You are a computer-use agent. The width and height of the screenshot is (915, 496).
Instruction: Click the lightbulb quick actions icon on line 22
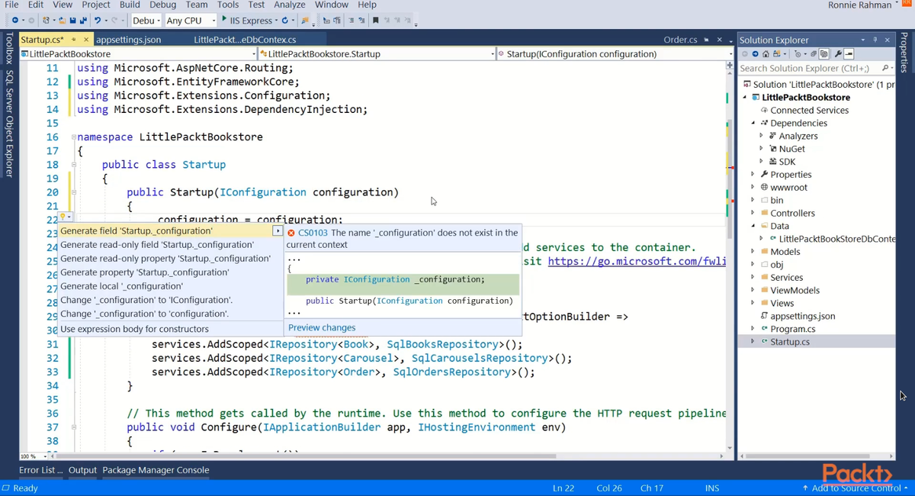[x=64, y=218]
